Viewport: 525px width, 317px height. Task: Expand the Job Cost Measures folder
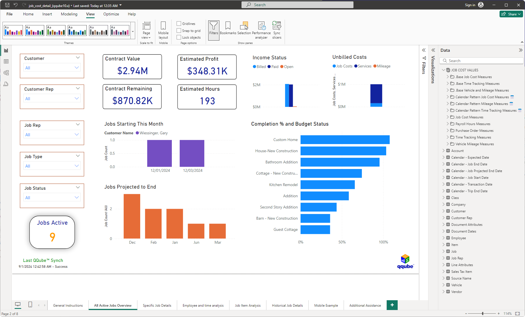[448, 117]
